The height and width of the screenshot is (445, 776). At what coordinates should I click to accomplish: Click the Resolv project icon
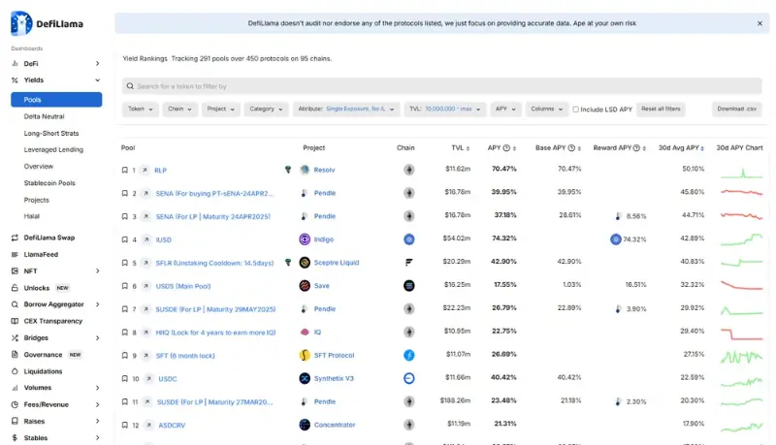click(305, 170)
